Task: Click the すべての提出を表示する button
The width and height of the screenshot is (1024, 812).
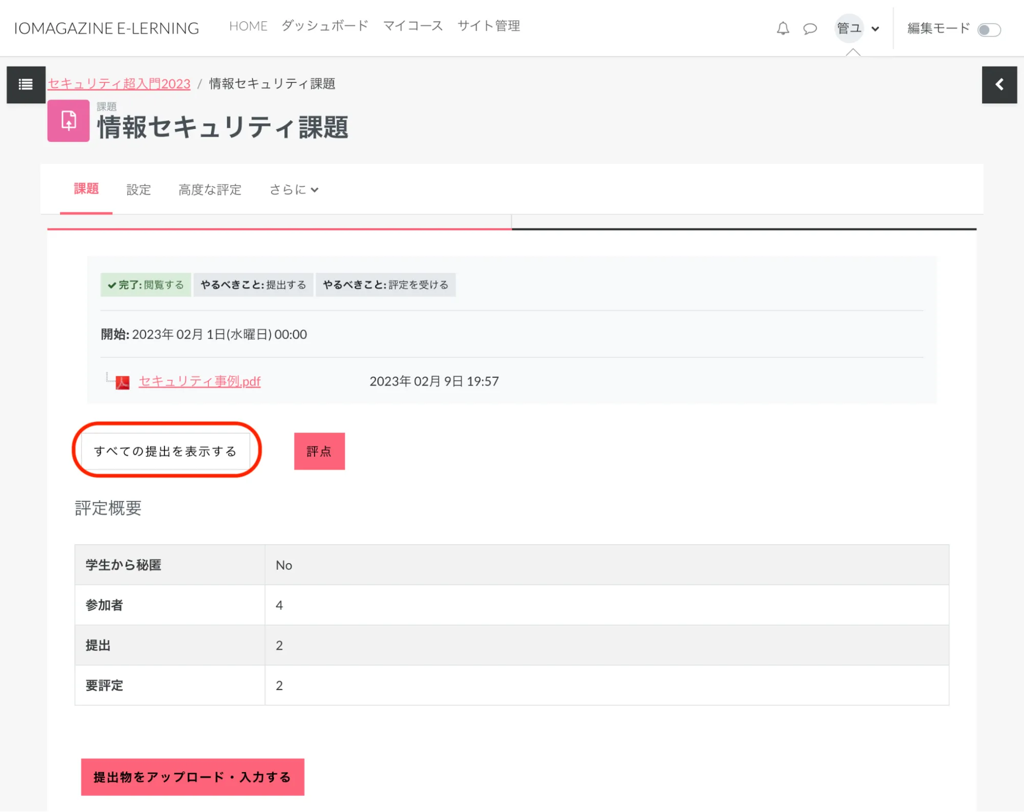Action: click(x=165, y=451)
